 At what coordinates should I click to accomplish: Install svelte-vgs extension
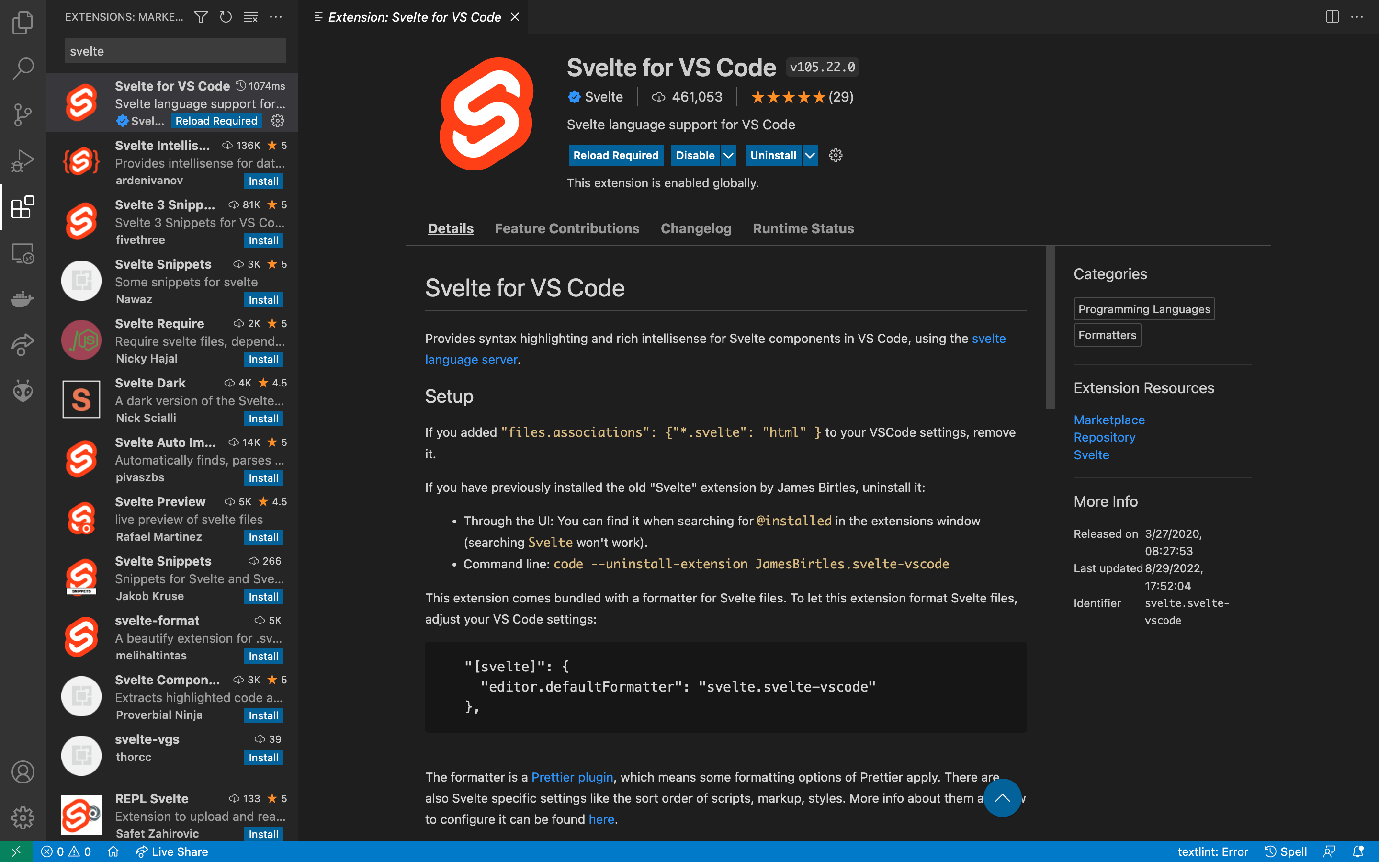[x=263, y=757]
